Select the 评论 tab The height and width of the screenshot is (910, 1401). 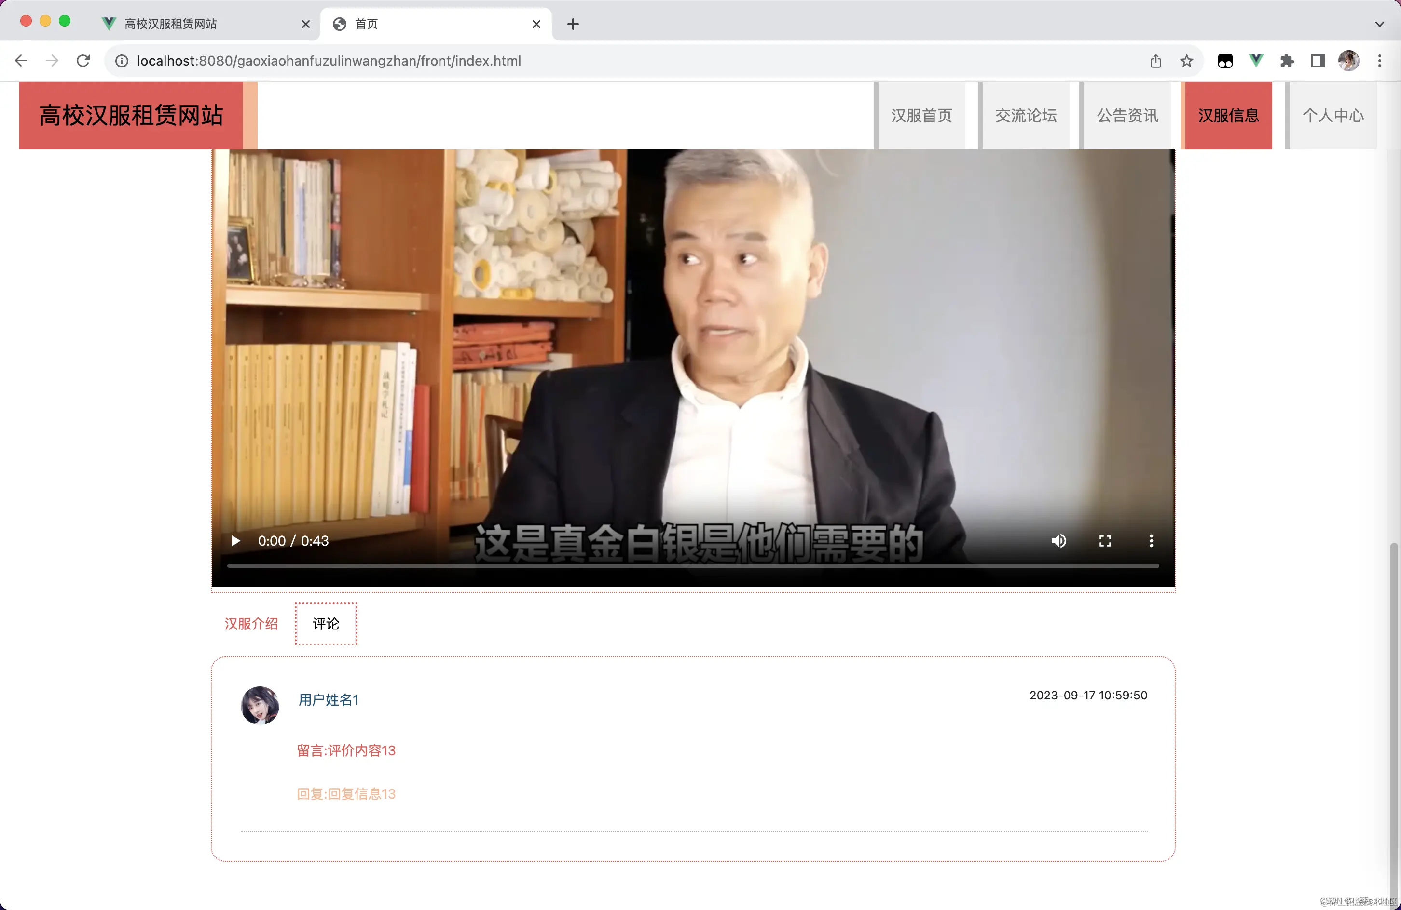tap(326, 624)
